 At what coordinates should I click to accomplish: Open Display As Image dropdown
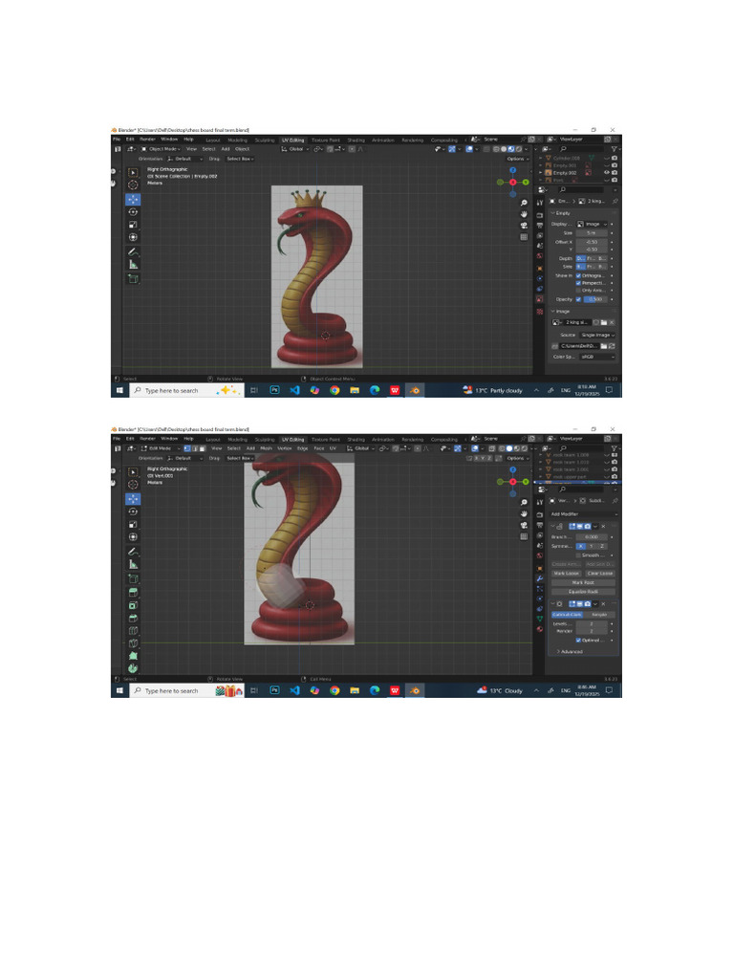pos(592,224)
